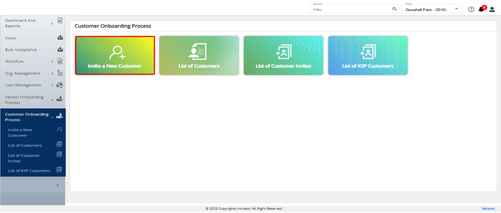501x213 pixels.
Task: Click the Vendor Onboarding Process icon
Action: 59,99
